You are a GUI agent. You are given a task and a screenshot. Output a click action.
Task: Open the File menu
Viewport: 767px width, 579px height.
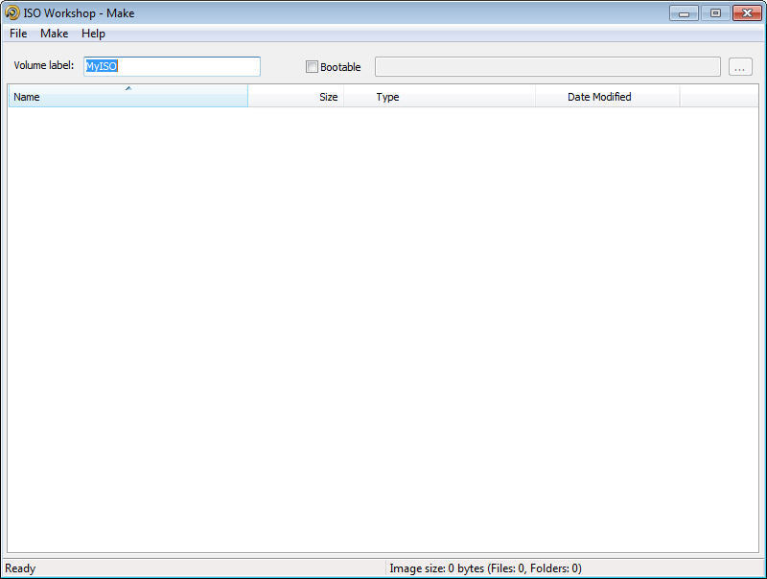click(x=17, y=33)
